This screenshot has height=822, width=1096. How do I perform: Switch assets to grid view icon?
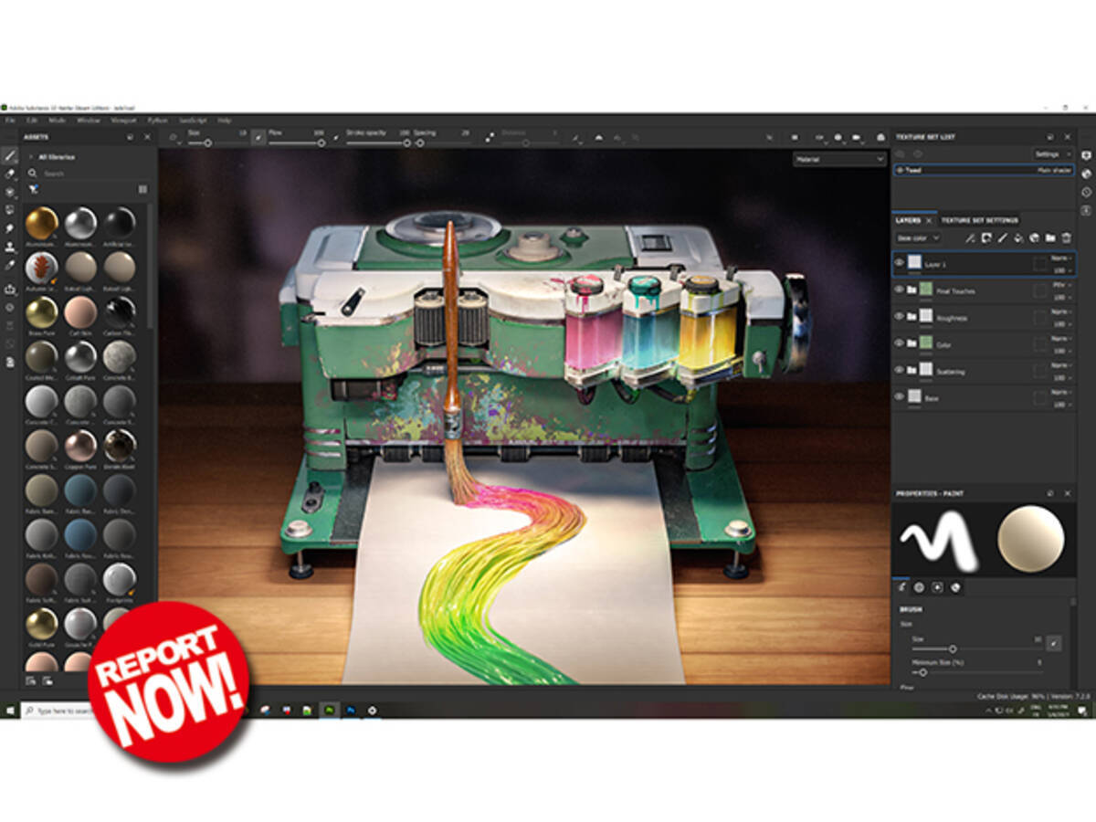click(x=142, y=189)
